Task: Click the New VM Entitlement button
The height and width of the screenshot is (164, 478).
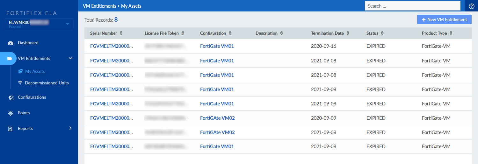Action: pos(444,19)
